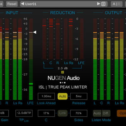126x126 pixels.
Task: Click the orange Options button
Action: coord(122,113)
